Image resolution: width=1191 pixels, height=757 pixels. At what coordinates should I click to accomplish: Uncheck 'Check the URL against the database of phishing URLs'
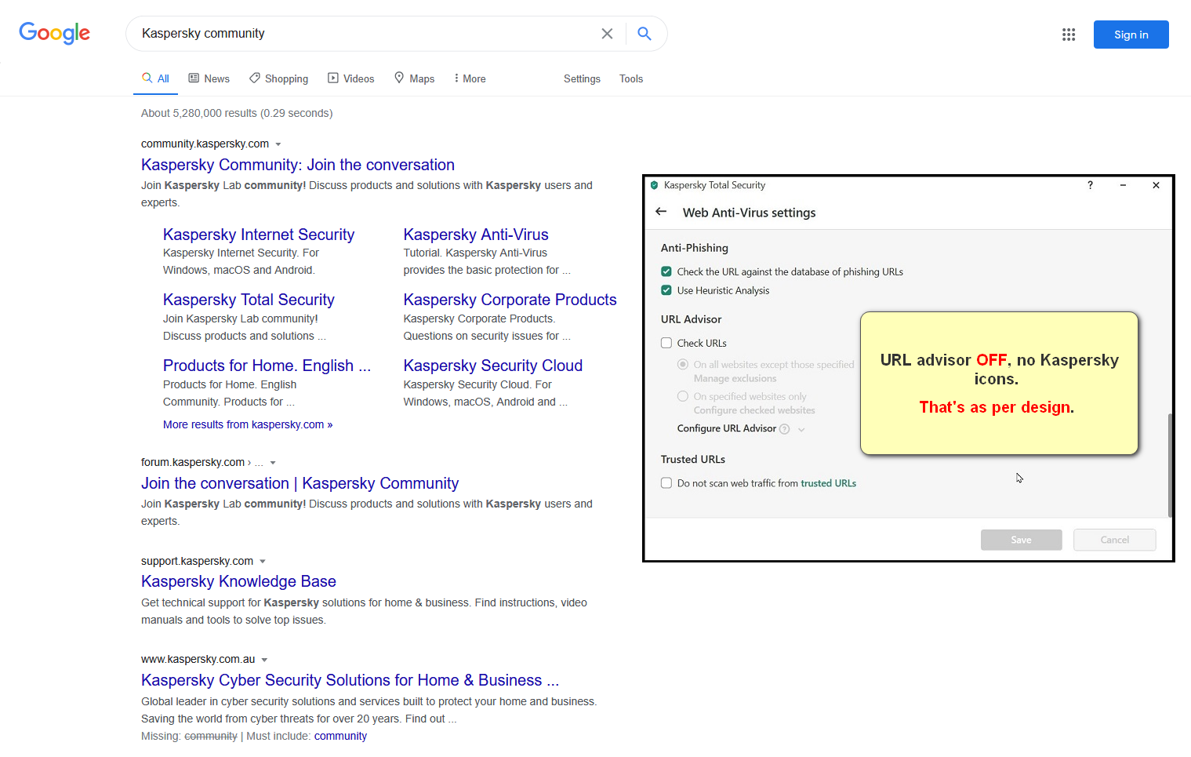click(x=666, y=271)
